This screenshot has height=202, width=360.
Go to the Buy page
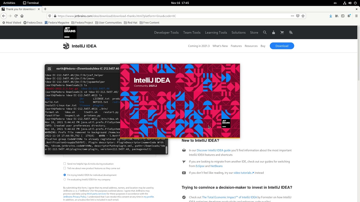[x=263, y=46]
